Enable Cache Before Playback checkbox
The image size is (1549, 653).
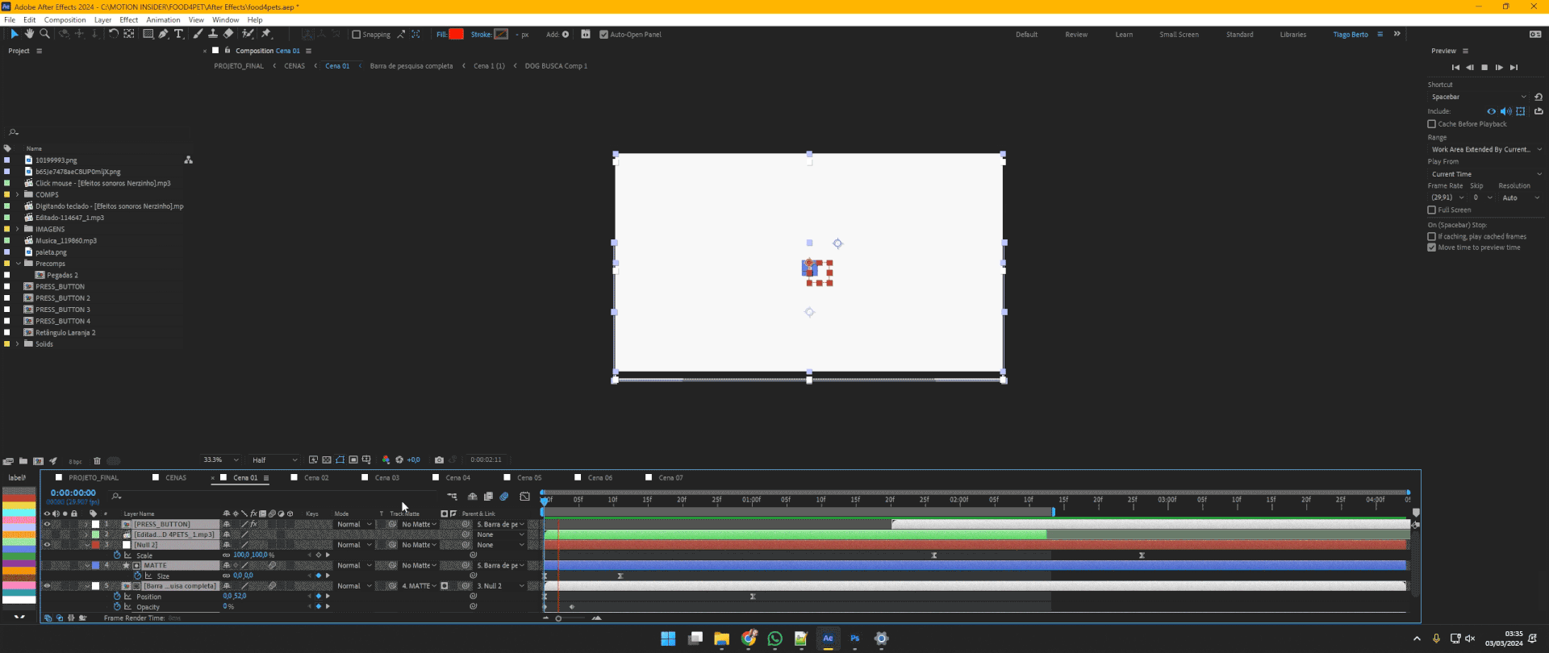pos(1432,124)
